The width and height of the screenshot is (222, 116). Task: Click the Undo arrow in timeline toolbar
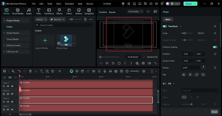click(x=19, y=71)
